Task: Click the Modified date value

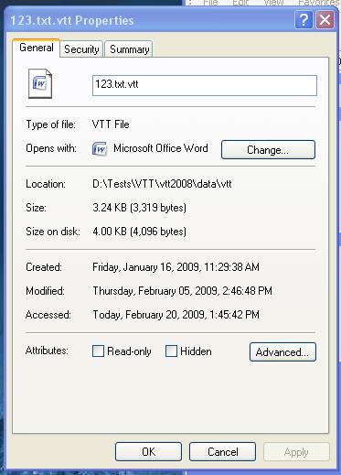Action: pos(182,291)
